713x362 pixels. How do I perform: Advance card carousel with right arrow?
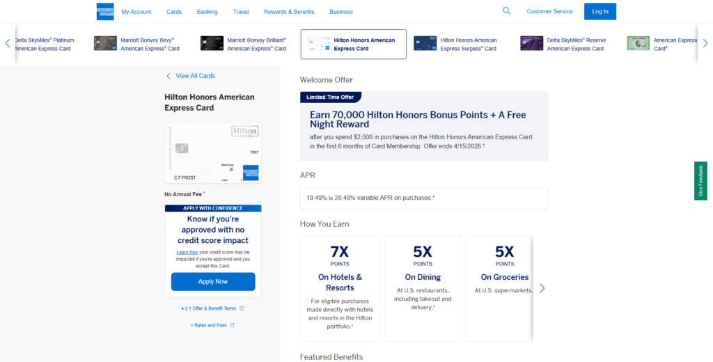coord(705,44)
